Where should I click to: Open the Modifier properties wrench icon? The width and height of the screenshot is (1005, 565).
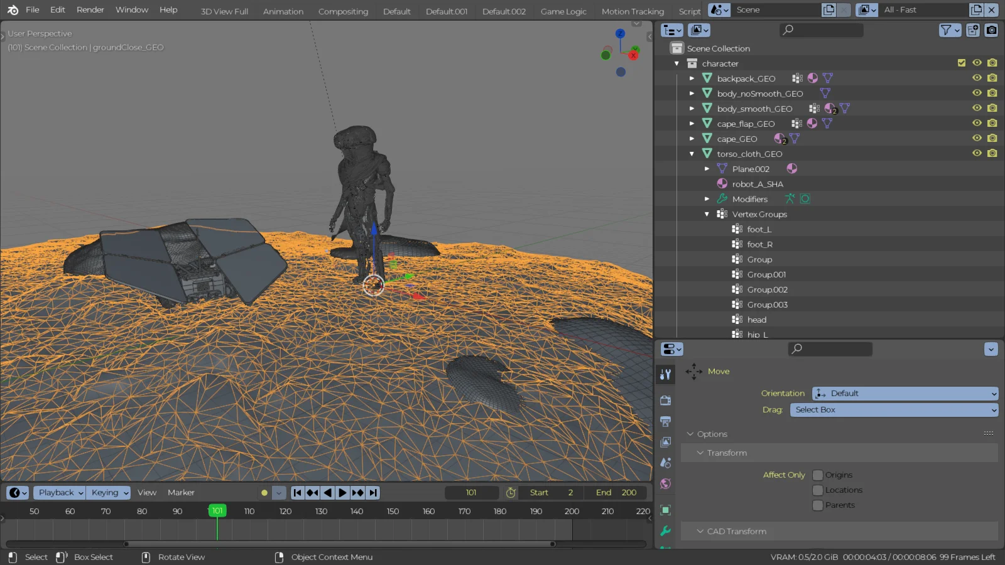click(x=666, y=530)
